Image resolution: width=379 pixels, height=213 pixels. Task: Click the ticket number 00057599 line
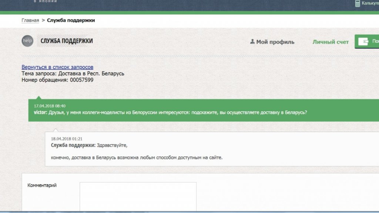click(57, 80)
